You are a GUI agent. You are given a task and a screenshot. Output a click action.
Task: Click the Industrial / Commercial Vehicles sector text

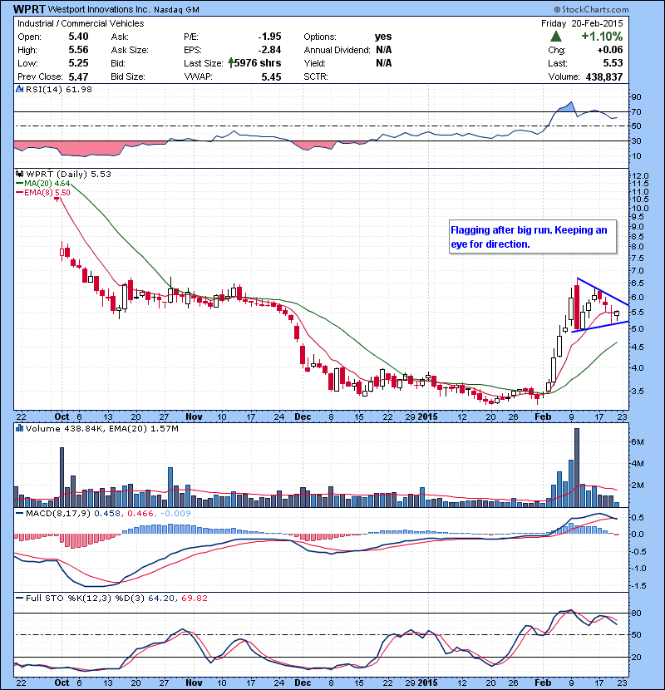pyautogui.click(x=81, y=24)
